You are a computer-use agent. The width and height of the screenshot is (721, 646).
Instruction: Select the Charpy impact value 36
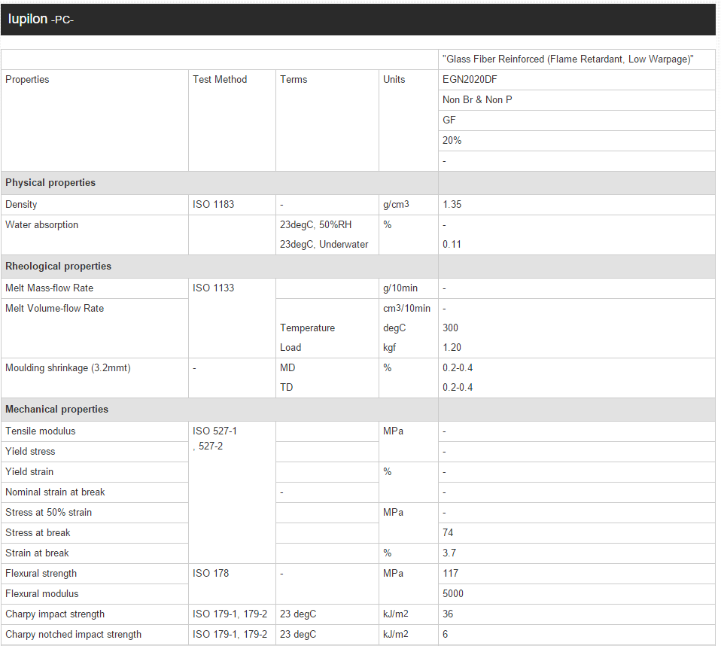[x=448, y=614]
